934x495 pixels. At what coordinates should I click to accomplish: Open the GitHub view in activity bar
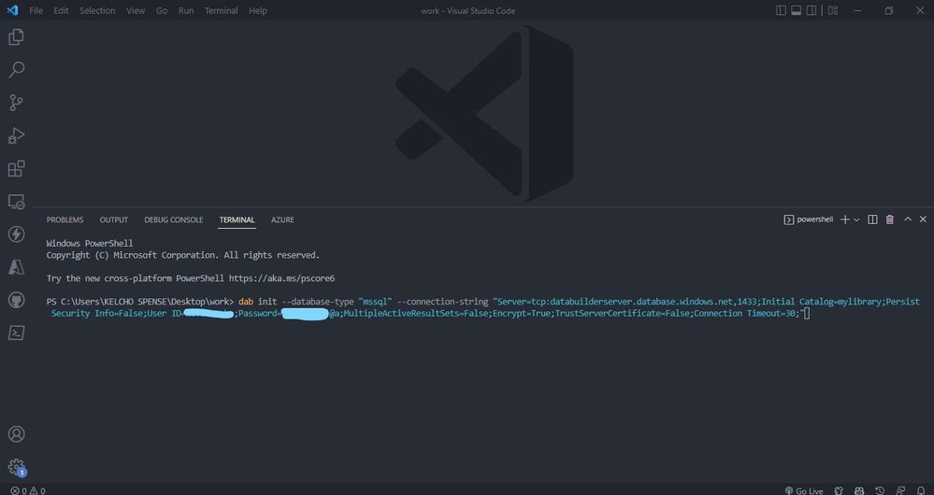click(x=16, y=300)
